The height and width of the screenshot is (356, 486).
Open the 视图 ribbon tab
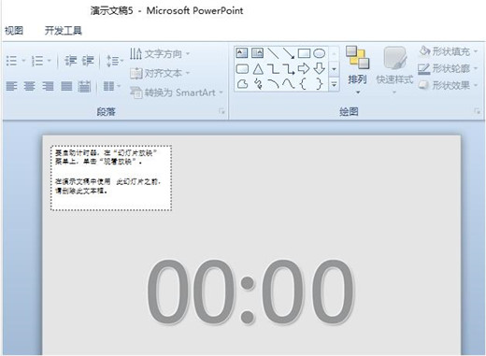click(x=14, y=31)
